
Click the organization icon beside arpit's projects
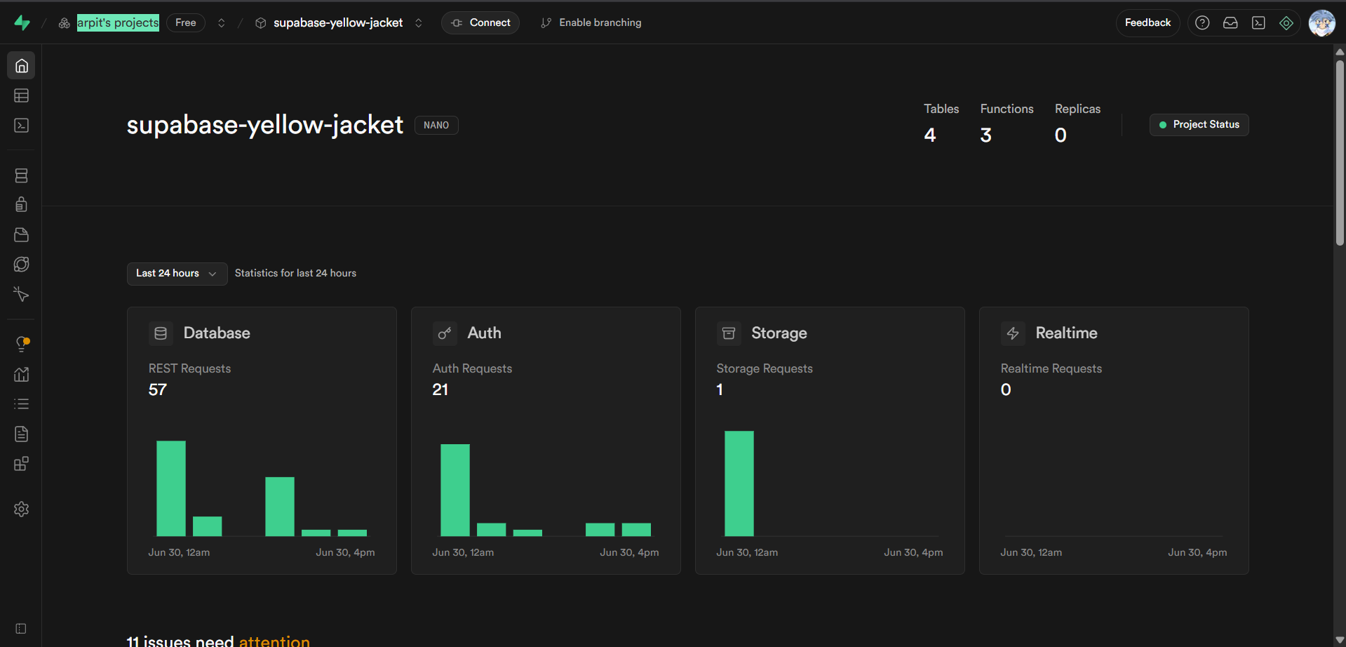[64, 23]
